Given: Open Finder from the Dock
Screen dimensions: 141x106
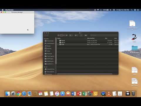Looking at the screenshot, I should pyautogui.click(x=8, y=94).
